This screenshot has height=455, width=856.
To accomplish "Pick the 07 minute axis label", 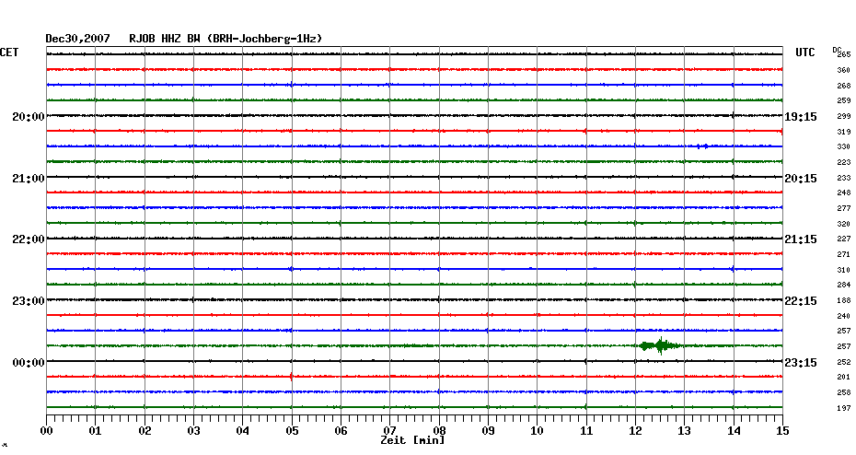I will [x=389, y=431].
